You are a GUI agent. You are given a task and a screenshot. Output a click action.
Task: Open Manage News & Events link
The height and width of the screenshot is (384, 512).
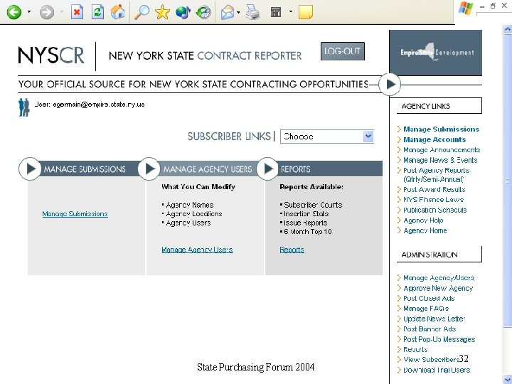[x=440, y=160]
